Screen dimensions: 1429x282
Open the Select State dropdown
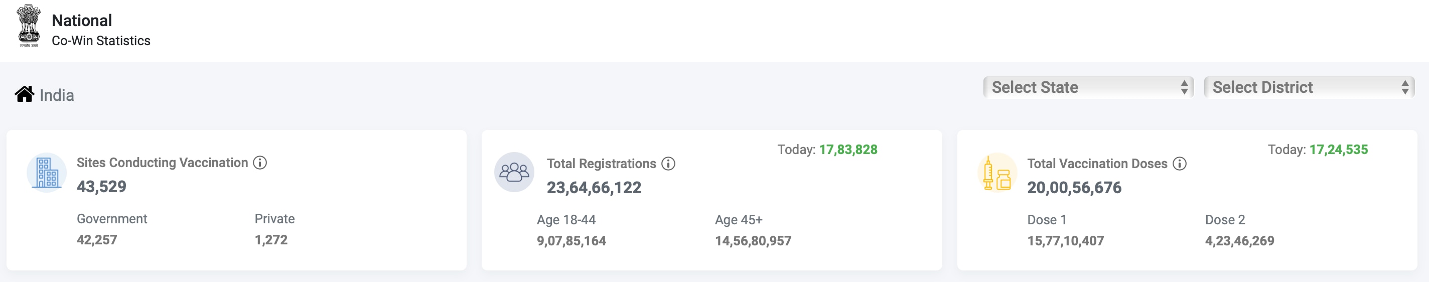point(1088,87)
